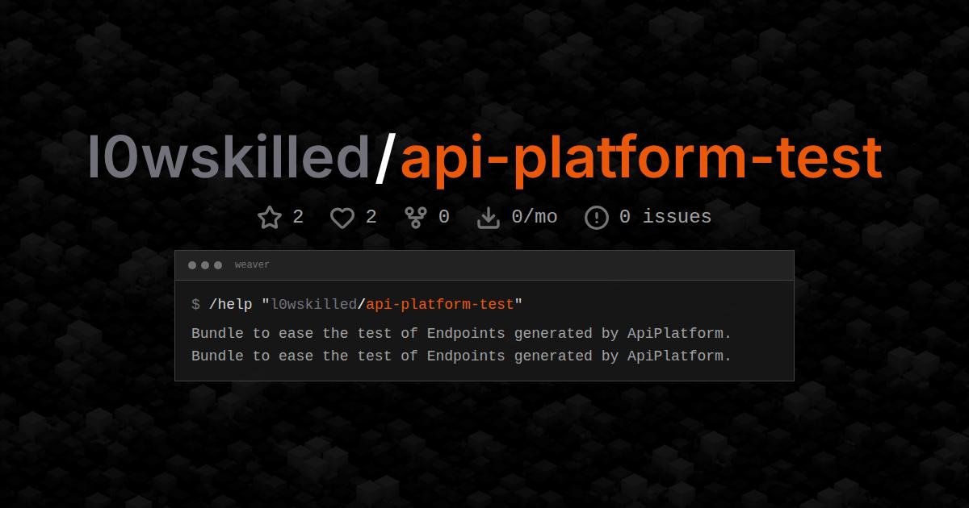Click the orange 'api-platform-test' in terminal command
Viewport: 969px width, 508px height.
440,305
